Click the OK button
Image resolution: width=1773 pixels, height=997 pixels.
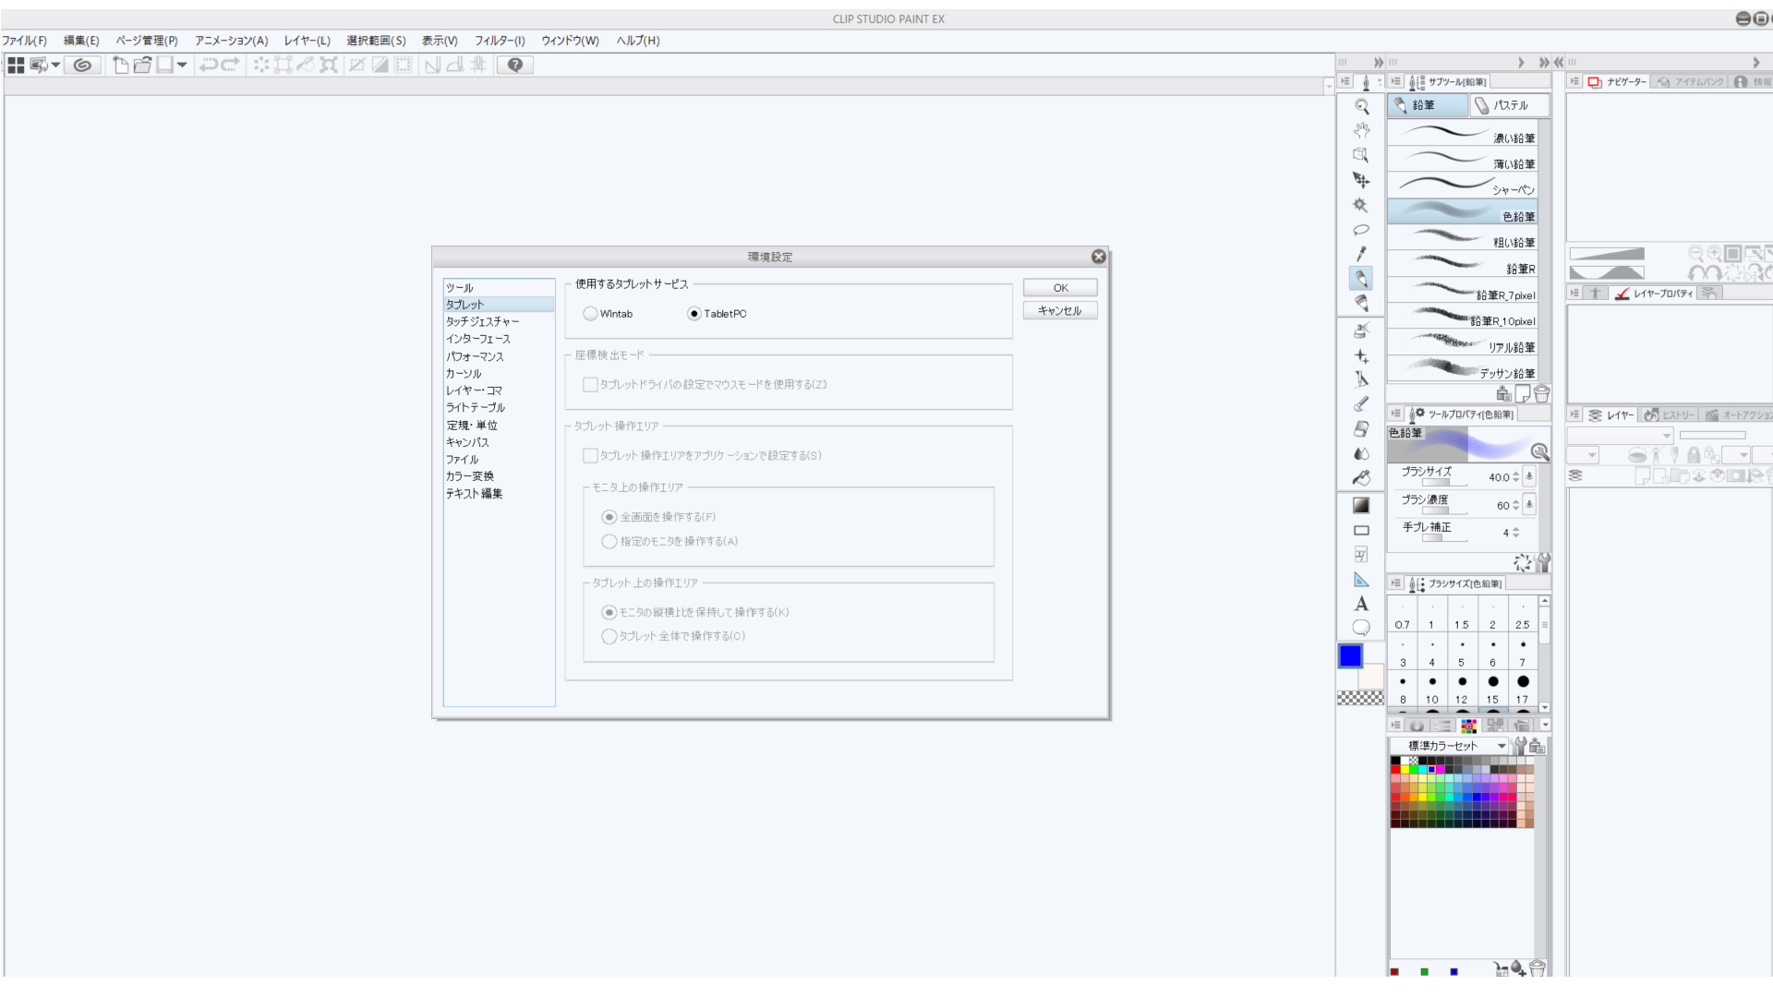point(1060,288)
